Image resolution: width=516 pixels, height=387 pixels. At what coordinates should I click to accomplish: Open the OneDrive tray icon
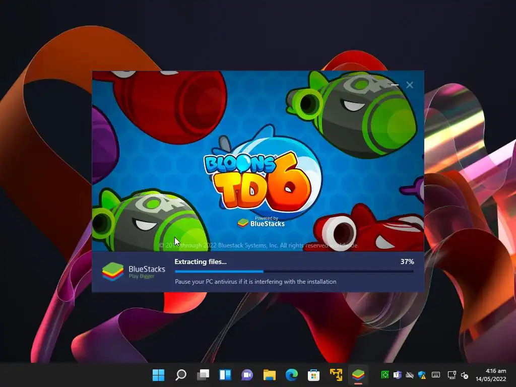(x=410, y=375)
